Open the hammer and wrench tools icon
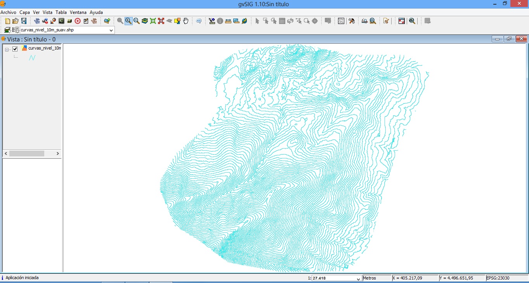 click(x=352, y=21)
